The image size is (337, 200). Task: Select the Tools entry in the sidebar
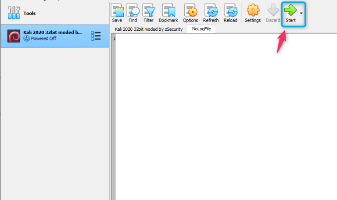pyautogui.click(x=29, y=14)
